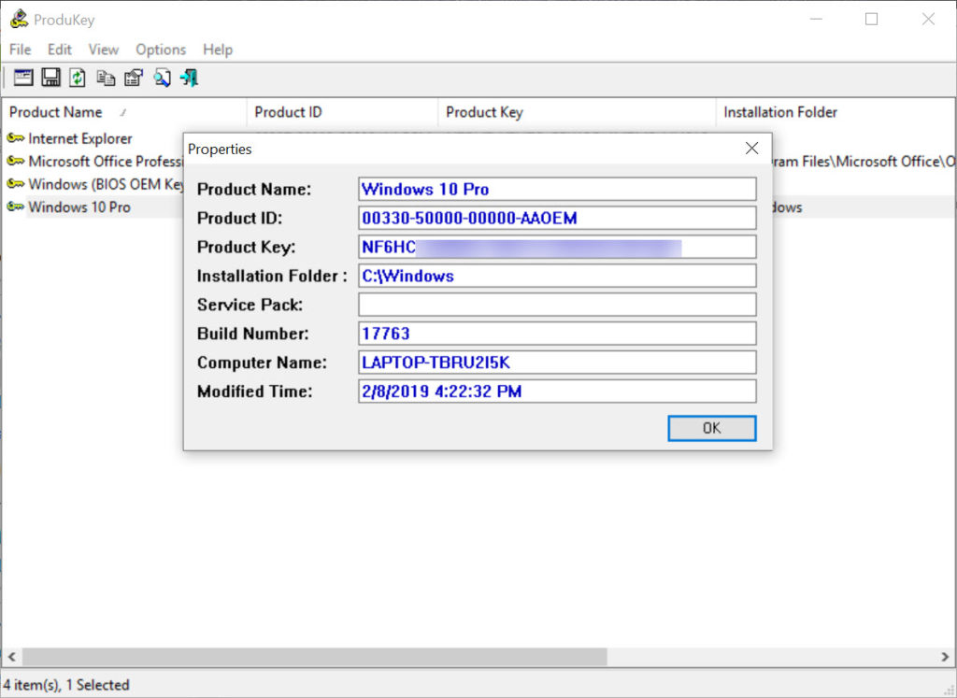Open the Help menu
The width and height of the screenshot is (957, 698).
(x=218, y=50)
